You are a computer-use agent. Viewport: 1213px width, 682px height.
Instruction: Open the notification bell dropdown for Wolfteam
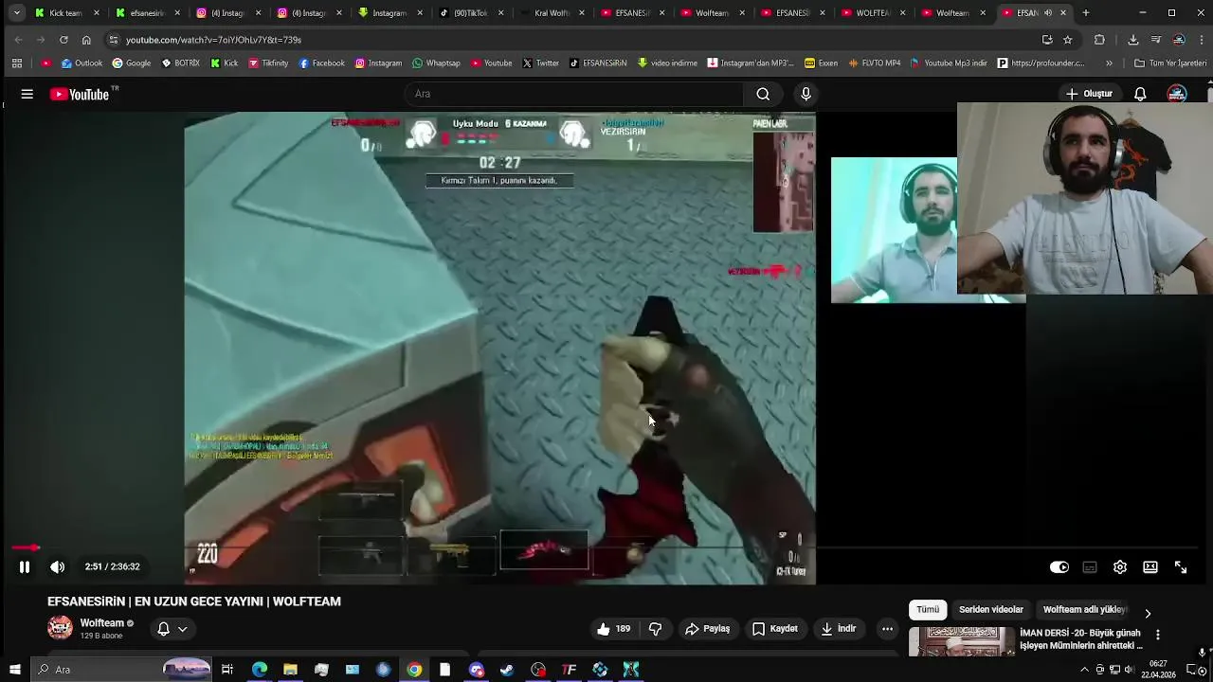pyautogui.click(x=172, y=628)
